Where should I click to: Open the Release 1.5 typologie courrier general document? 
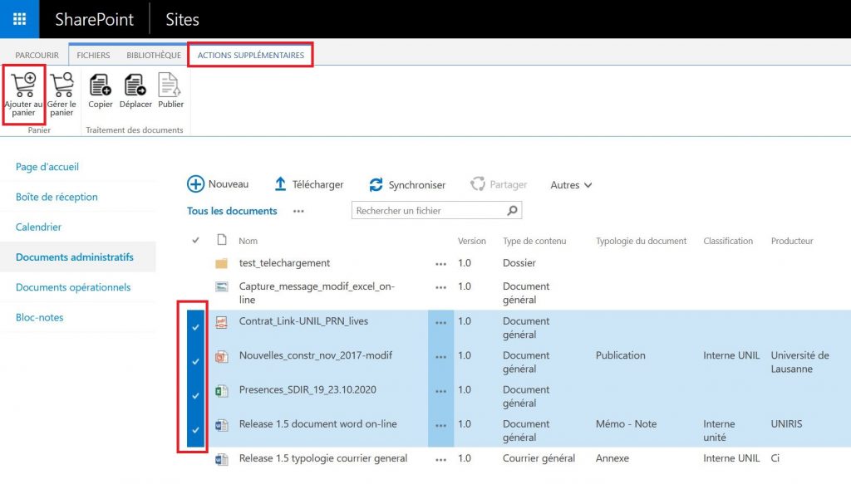click(322, 458)
